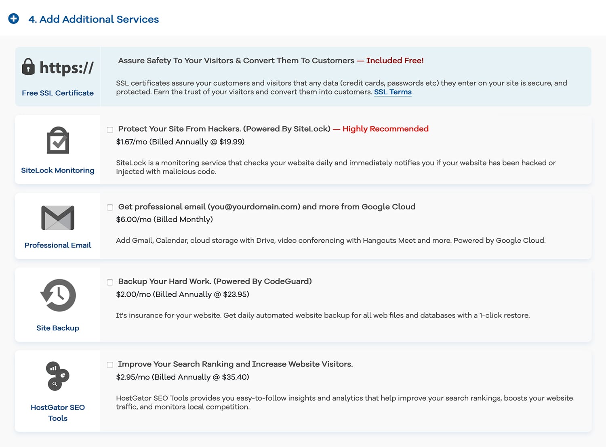
Task: Click the Backup Your Hard Work title
Action: 215,281
